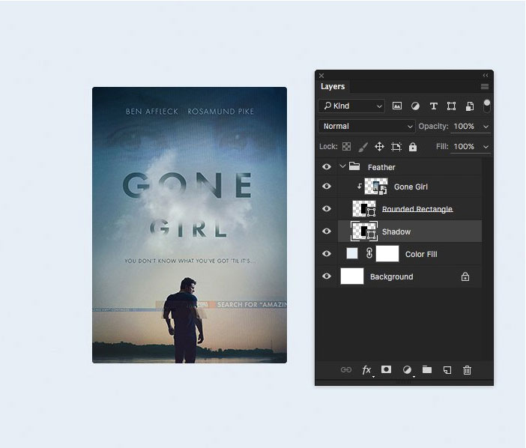Viewport: 526px width, 448px height.
Task: Open the Kind filter dropdown
Action: tap(351, 106)
